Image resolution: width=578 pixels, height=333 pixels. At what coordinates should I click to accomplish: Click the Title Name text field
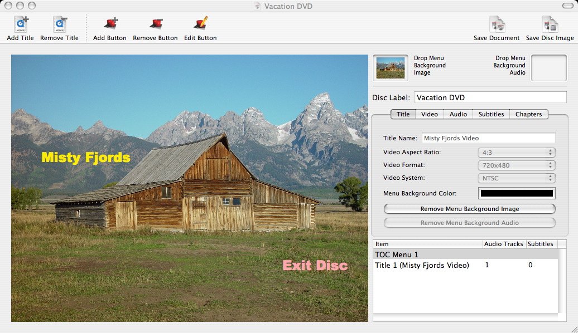[488, 138]
